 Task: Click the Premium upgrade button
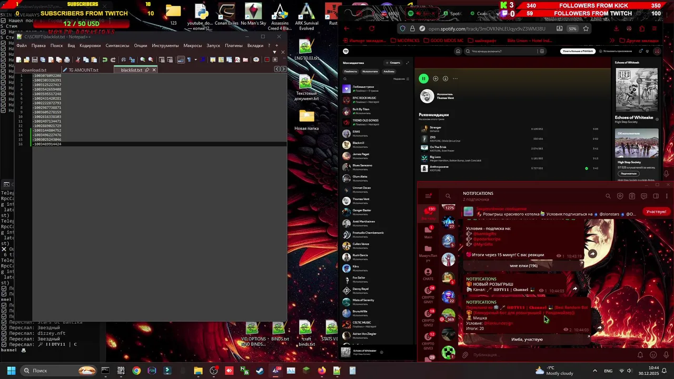coord(578,51)
